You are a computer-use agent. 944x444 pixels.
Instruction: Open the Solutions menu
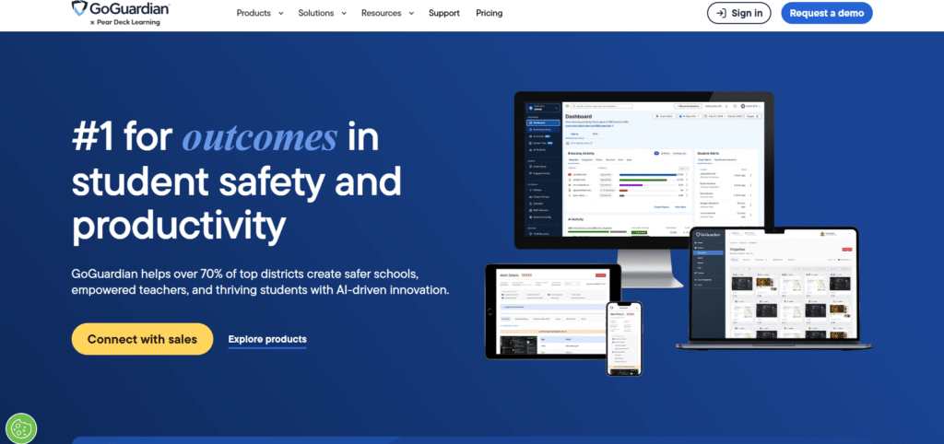316,13
